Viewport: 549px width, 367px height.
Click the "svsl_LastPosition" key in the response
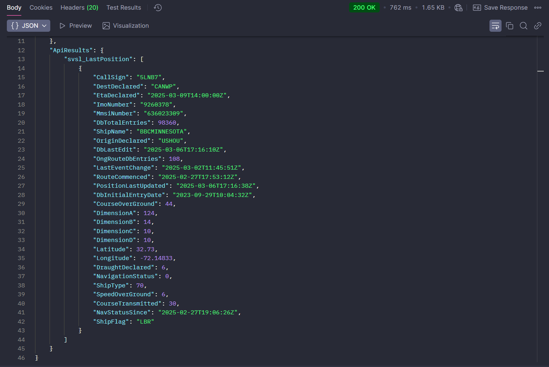coord(99,59)
